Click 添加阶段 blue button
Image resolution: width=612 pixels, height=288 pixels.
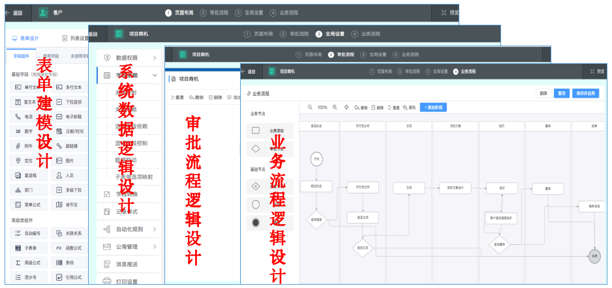click(433, 107)
